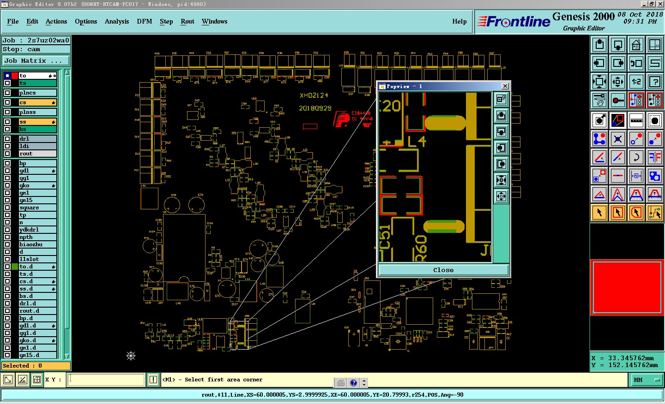The width and height of the screenshot is (665, 404).
Task: Open the DFM menu
Action: [145, 21]
